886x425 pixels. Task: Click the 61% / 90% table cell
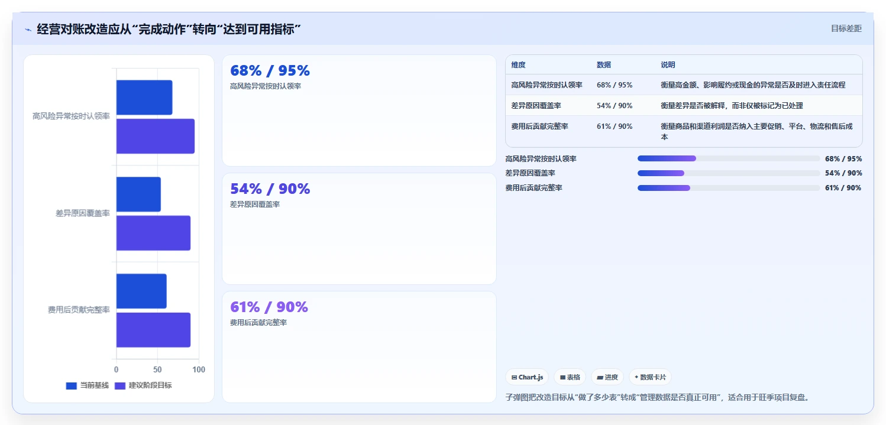click(615, 126)
